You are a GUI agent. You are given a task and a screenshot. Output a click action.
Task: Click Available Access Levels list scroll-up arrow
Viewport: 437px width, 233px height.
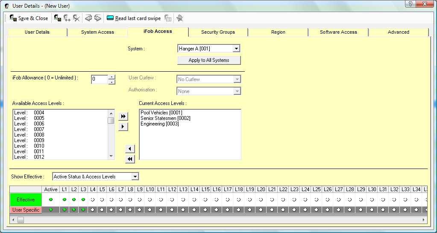click(x=111, y=113)
